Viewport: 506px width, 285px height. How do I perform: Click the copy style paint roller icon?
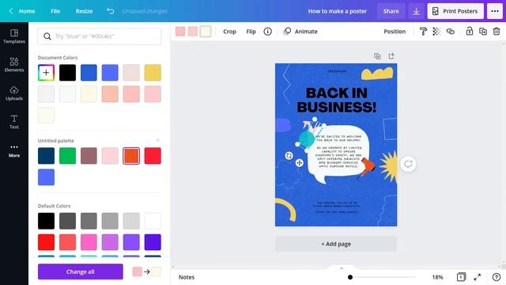[423, 32]
